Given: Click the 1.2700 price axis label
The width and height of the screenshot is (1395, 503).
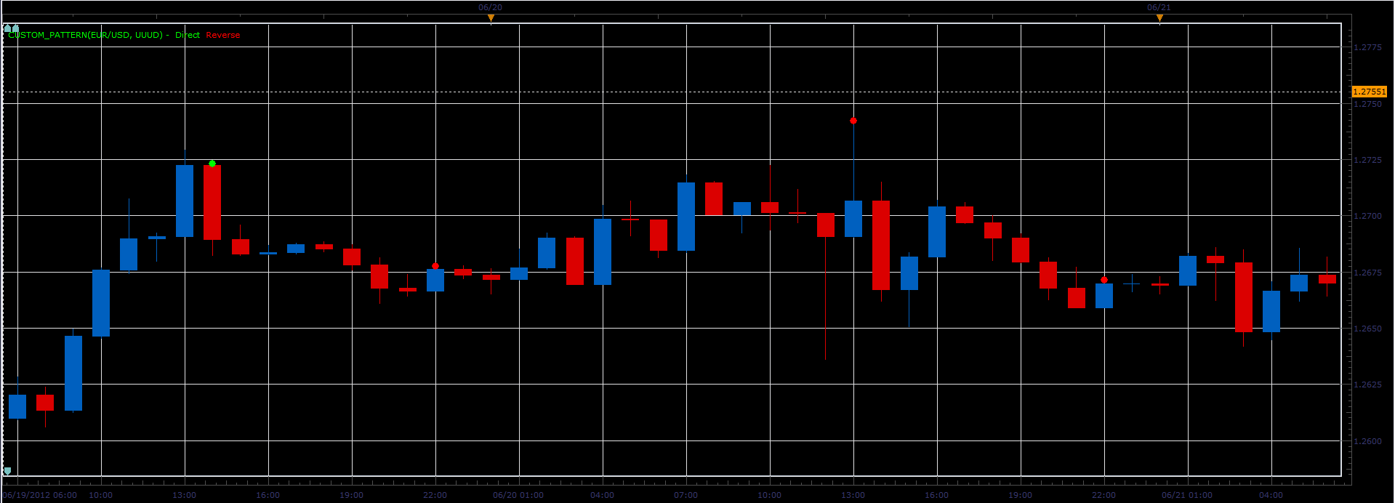Looking at the screenshot, I should pyautogui.click(x=1367, y=216).
